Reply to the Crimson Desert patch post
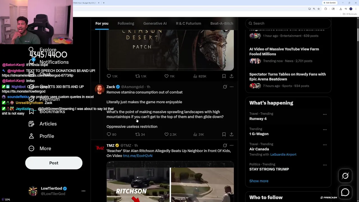This screenshot has width=359, height=202. coord(112,76)
